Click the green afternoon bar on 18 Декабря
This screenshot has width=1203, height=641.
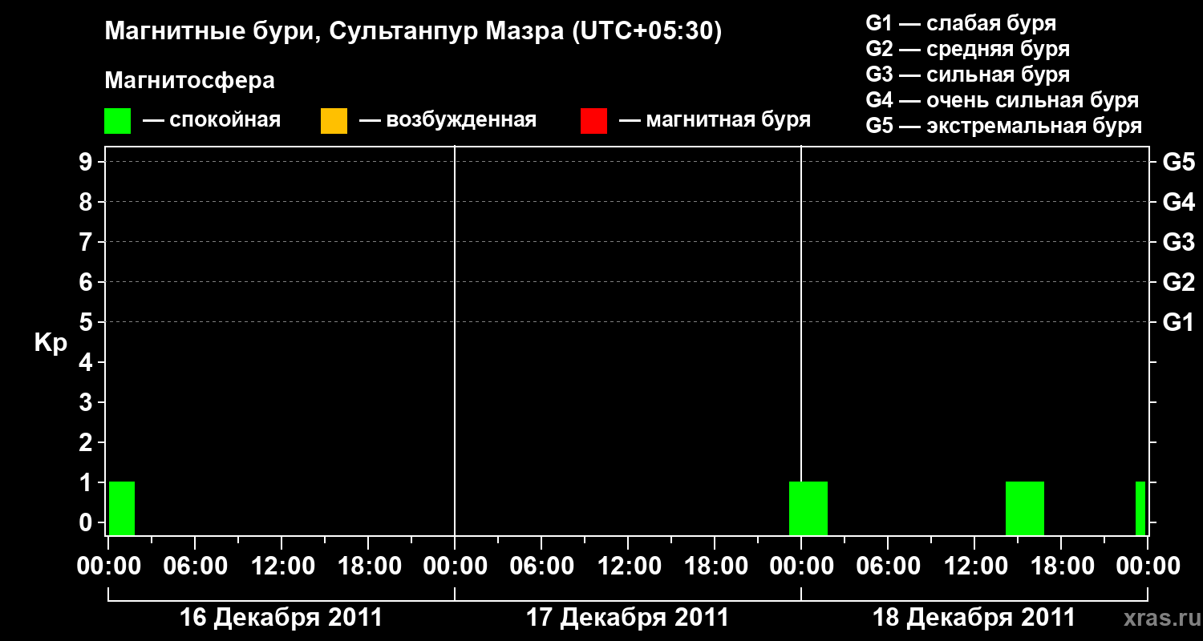(1025, 508)
